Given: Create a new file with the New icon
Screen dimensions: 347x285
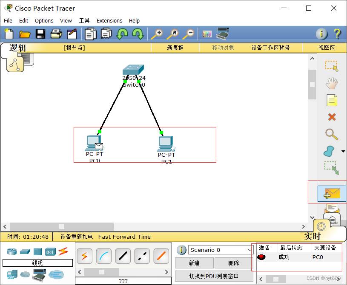Looking at the screenshot, I should pos(9,34).
